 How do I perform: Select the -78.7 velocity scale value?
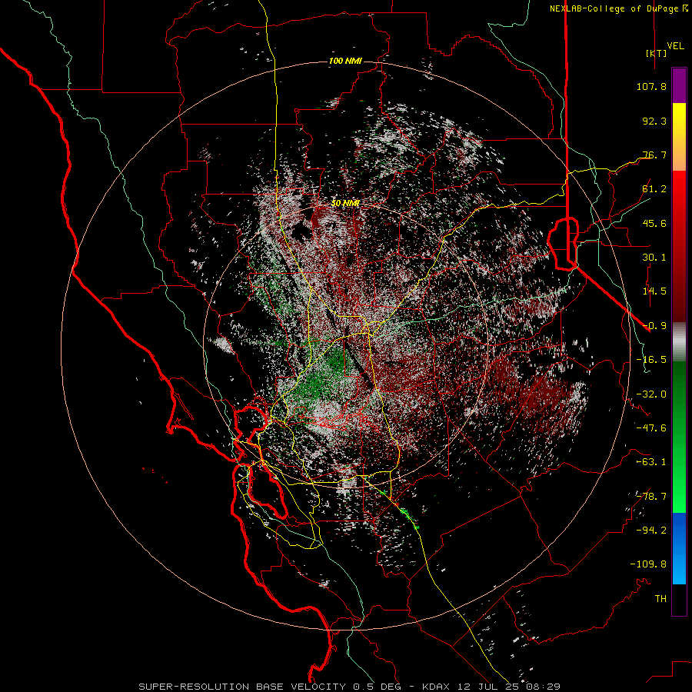651,497
